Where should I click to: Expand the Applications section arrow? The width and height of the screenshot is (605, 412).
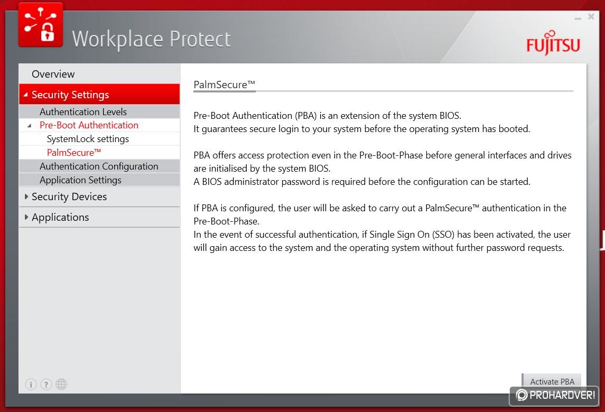pos(26,217)
